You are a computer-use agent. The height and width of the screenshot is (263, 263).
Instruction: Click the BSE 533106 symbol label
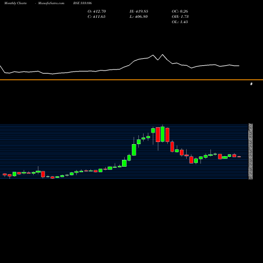pyautogui.click(x=83, y=3)
